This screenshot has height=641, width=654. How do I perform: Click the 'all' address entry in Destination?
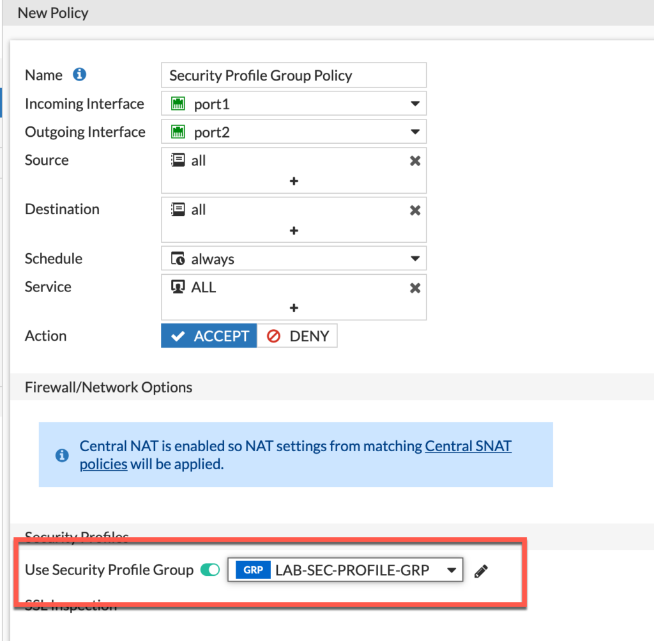tap(188, 210)
